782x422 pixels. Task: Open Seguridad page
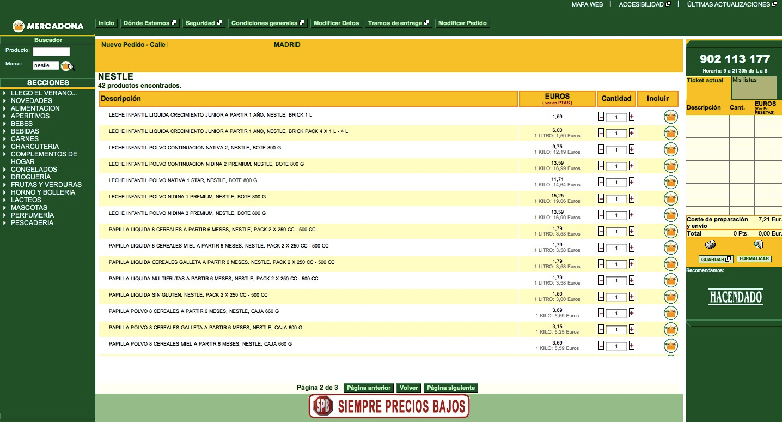click(204, 23)
